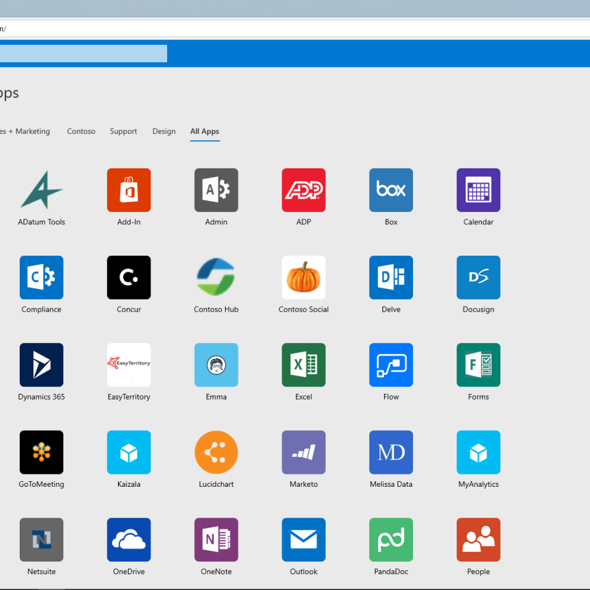Open the OneDrive app

pos(128,540)
